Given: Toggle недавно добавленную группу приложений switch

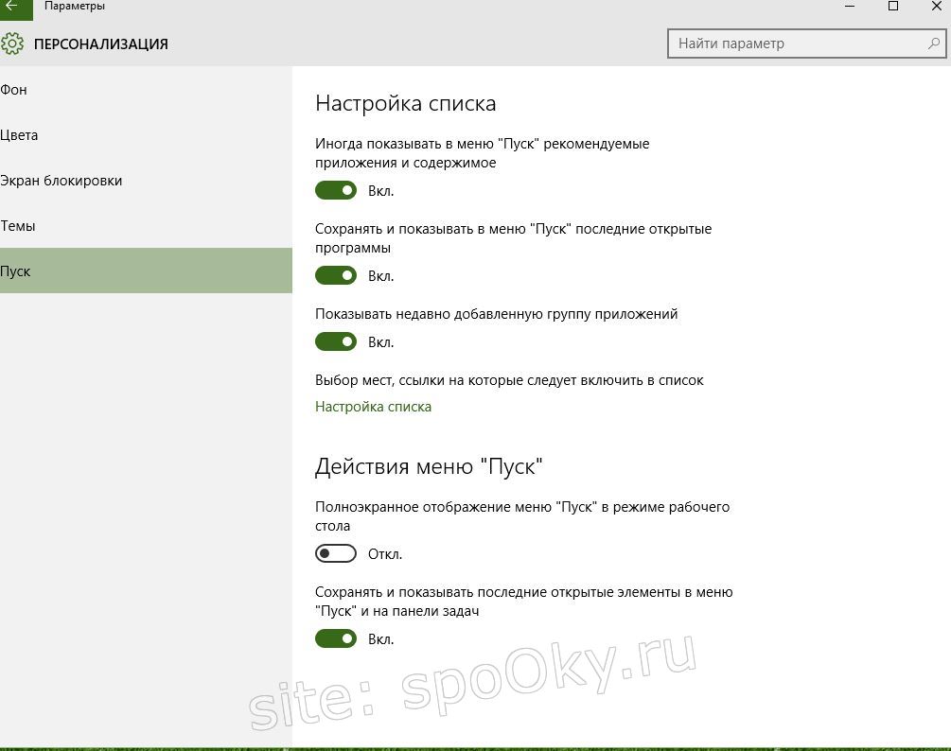Looking at the screenshot, I should click(336, 342).
